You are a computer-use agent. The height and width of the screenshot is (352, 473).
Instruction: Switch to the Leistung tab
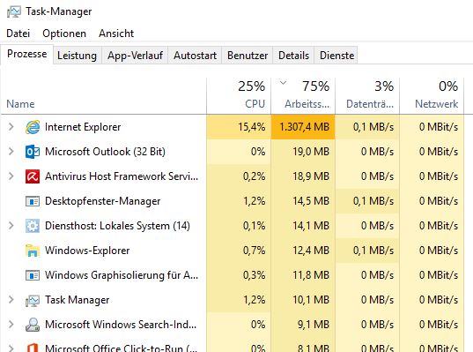pyautogui.click(x=78, y=56)
